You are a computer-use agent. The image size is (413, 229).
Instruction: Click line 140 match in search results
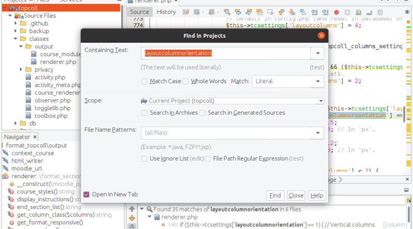click(283, 225)
